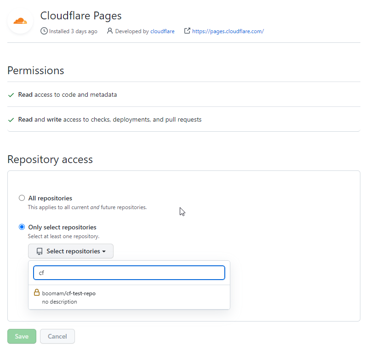
Task: Click the no description text under repo
Action: pos(59,302)
